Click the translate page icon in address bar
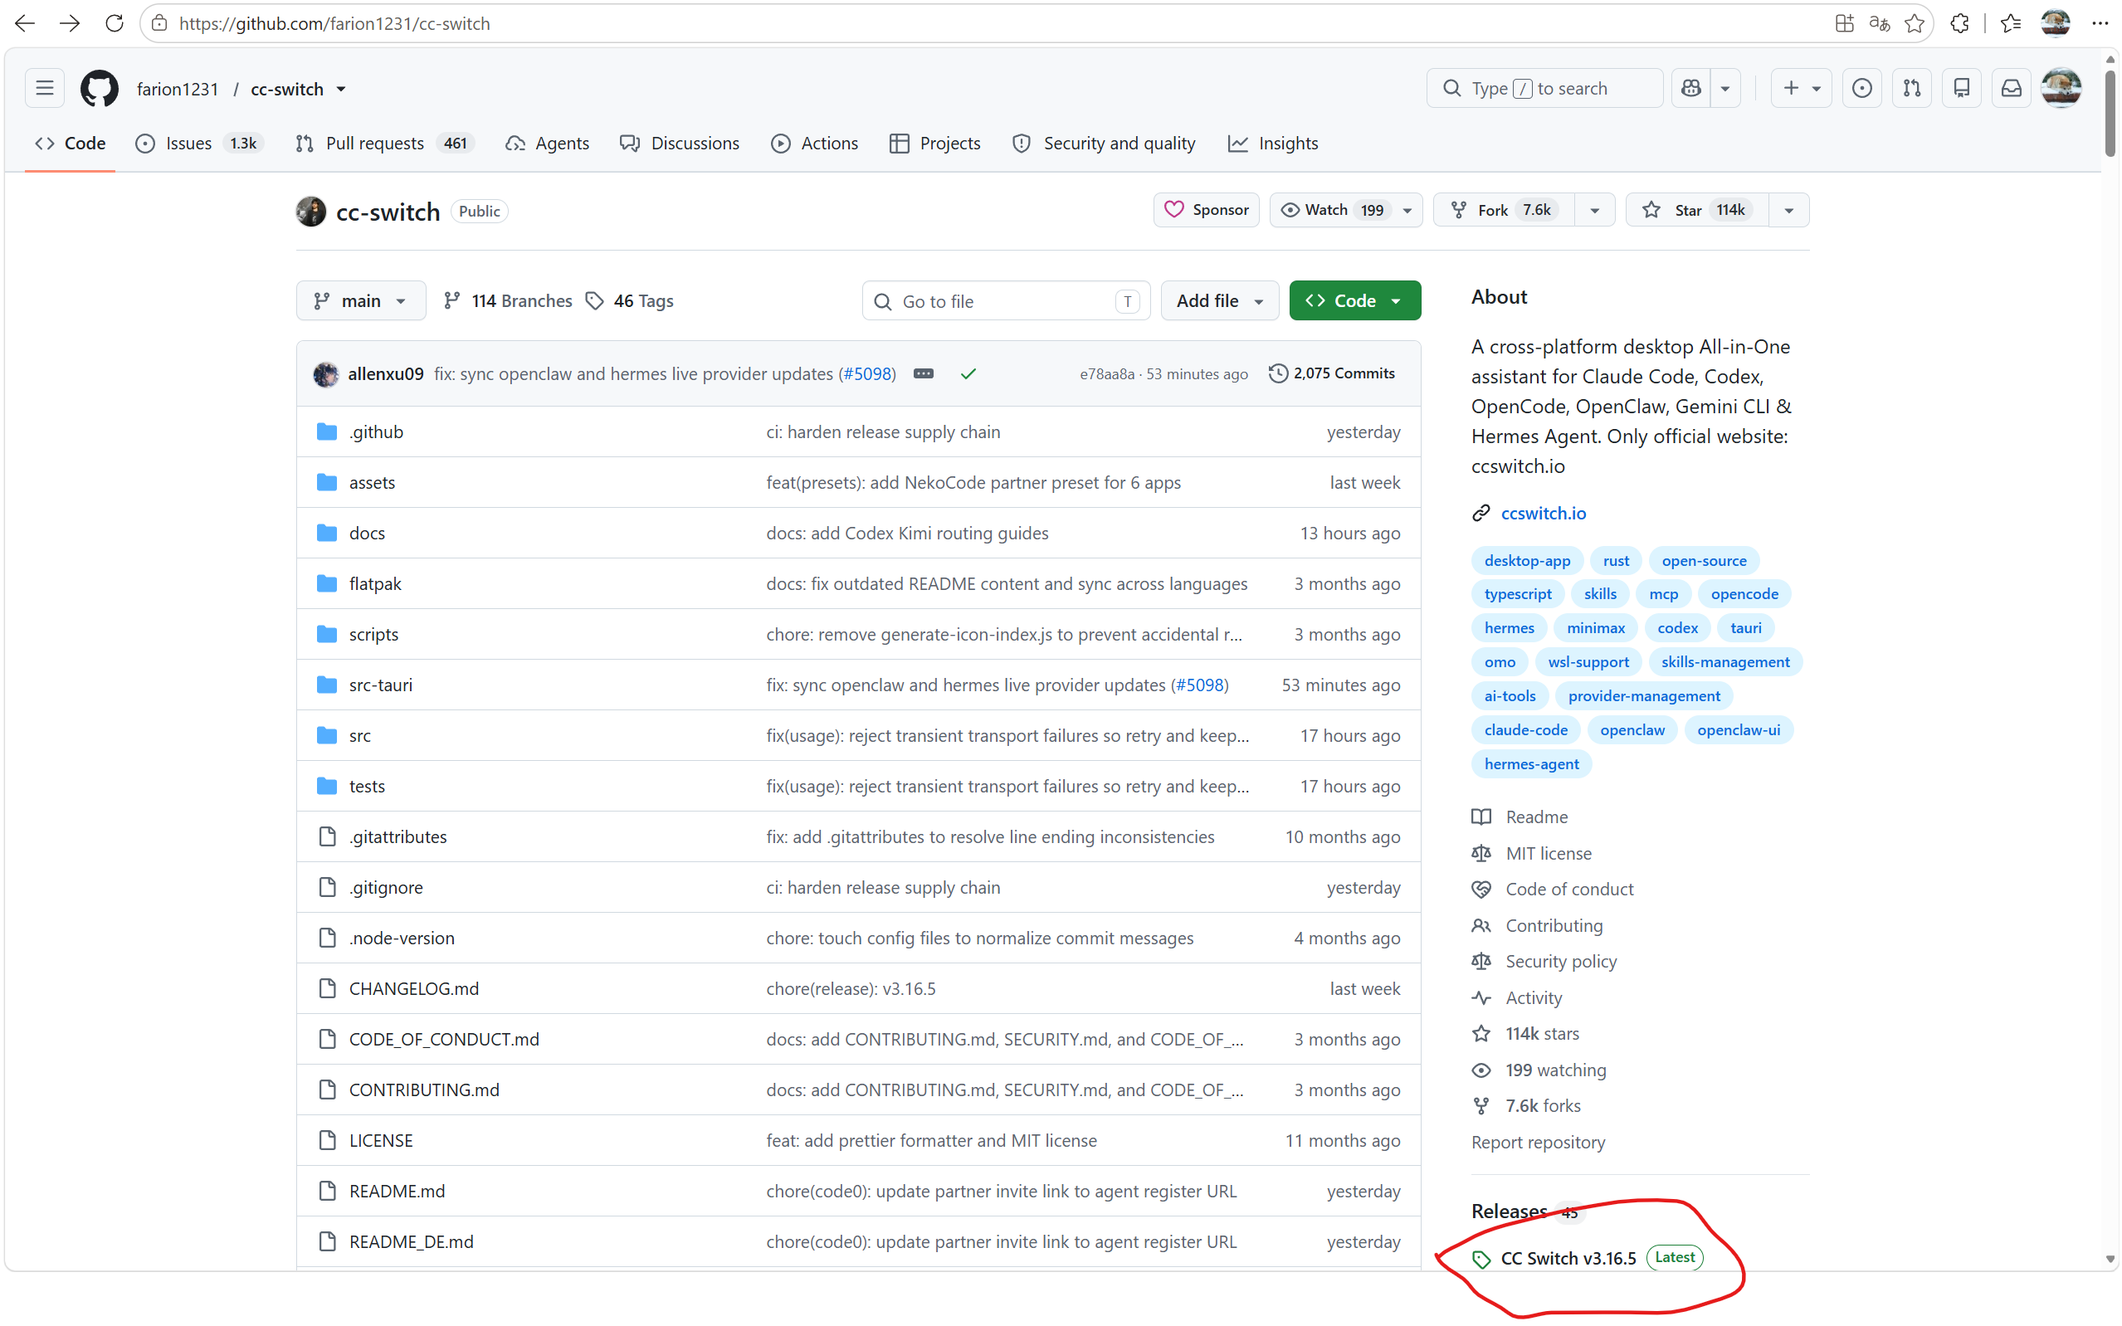This screenshot has width=2122, height=1326. [1879, 24]
